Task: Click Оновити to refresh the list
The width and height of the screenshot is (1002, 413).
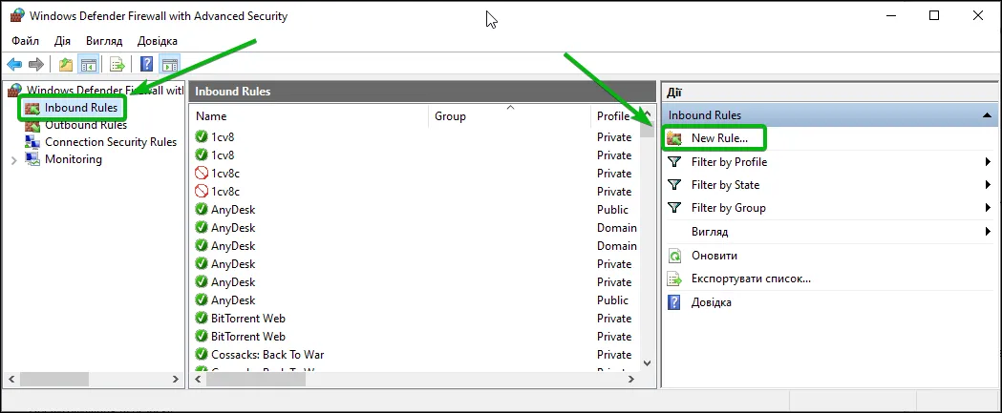Action: tap(714, 256)
